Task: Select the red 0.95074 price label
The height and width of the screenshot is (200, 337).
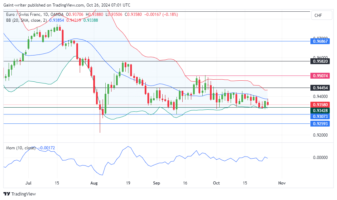Action: point(320,76)
